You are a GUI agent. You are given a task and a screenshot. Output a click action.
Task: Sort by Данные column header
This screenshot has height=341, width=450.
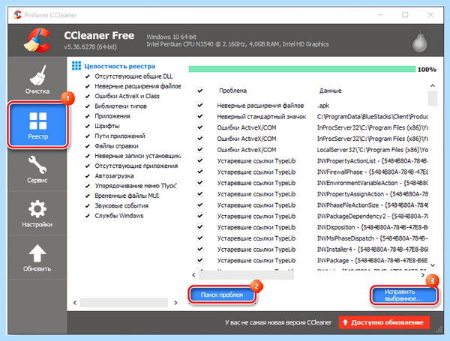pos(330,91)
